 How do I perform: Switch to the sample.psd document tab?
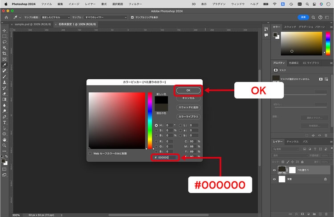click(33, 25)
